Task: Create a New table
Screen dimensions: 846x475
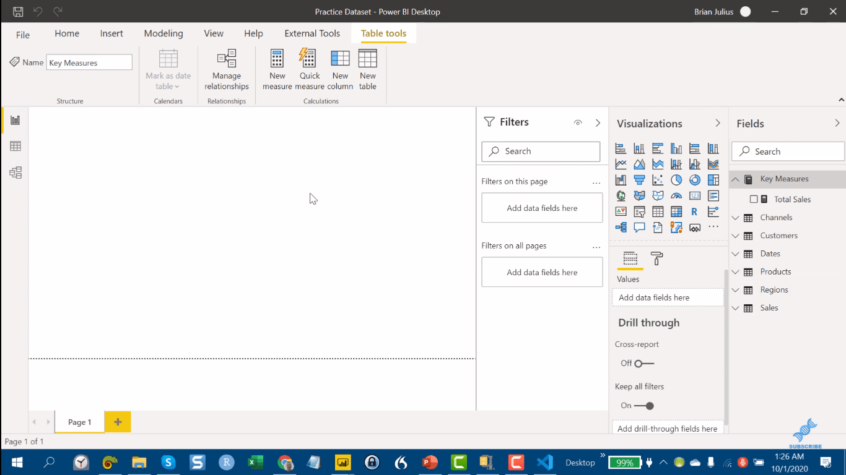Action: pos(367,69)
